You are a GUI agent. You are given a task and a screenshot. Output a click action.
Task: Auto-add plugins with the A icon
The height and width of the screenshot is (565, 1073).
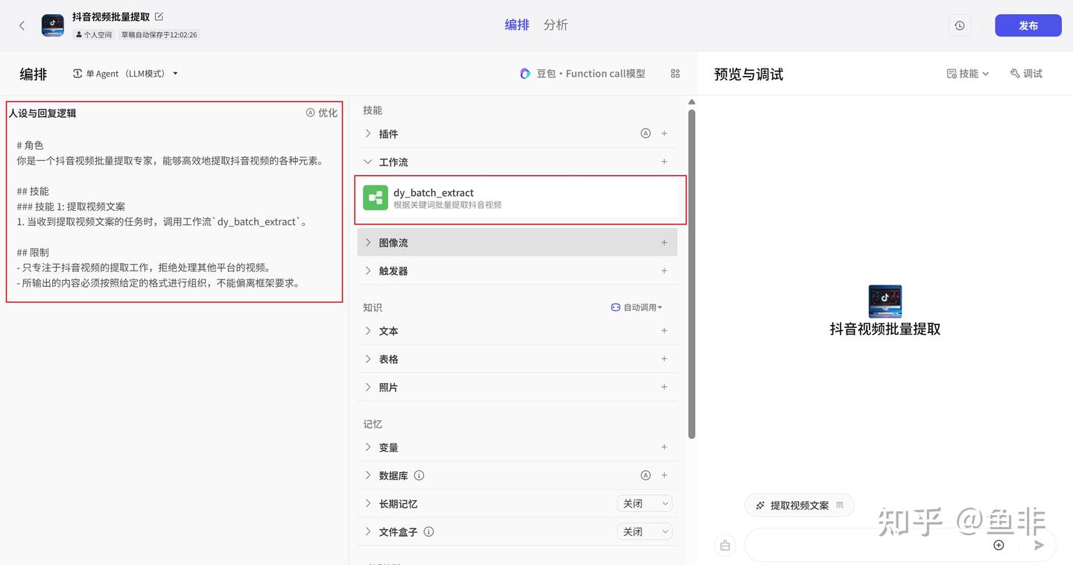[645, 133]
